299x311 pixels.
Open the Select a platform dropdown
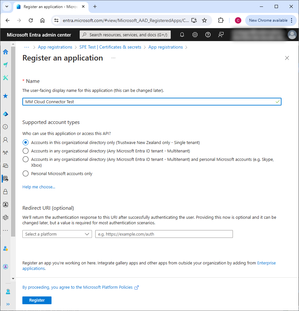coord(57,234)
